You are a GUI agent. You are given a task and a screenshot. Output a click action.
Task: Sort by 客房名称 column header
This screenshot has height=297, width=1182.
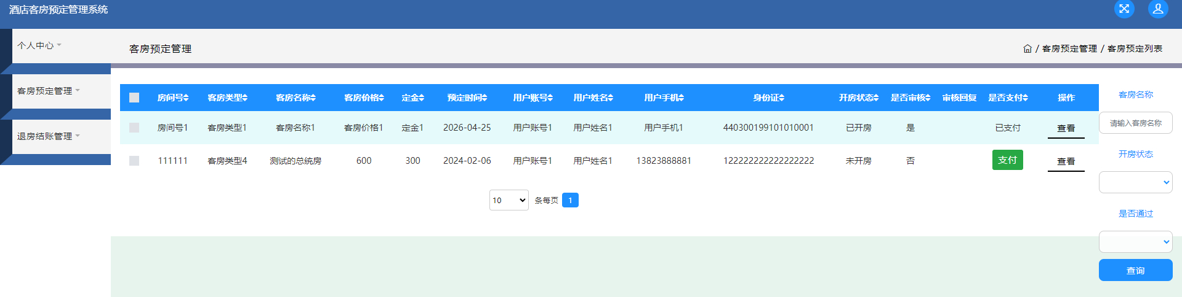pyautogui.click(x=295, y=98)
